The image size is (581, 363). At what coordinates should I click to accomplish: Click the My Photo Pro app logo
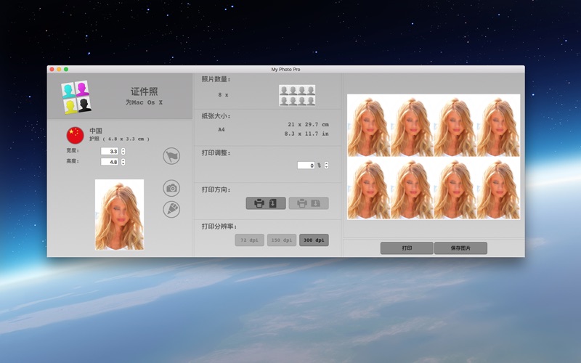click(76, 97)
